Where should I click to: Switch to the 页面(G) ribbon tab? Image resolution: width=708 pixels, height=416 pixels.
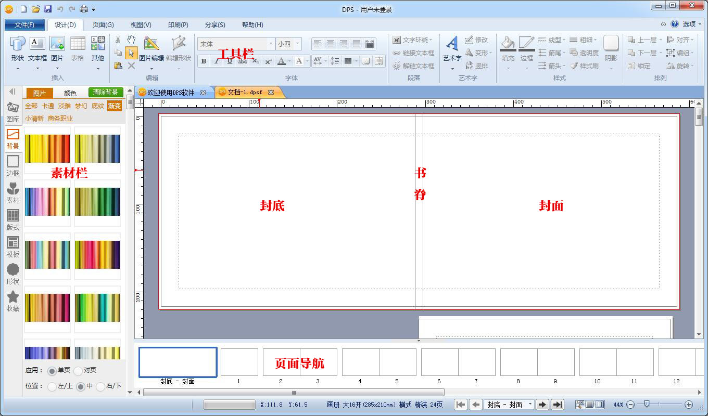coord(103,24)
